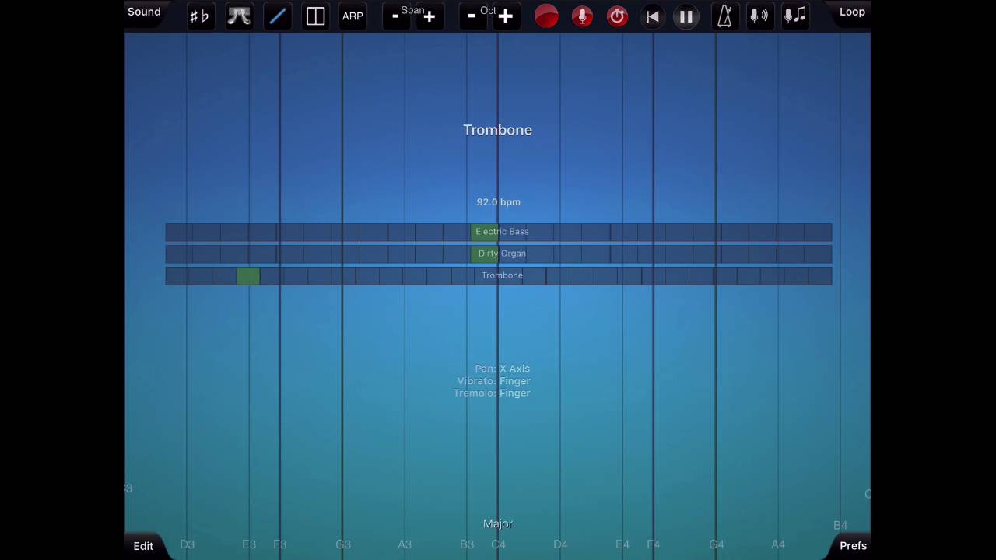The image size is (996, 560).
Task: Toggle the metronome
Action: point(724,16)
